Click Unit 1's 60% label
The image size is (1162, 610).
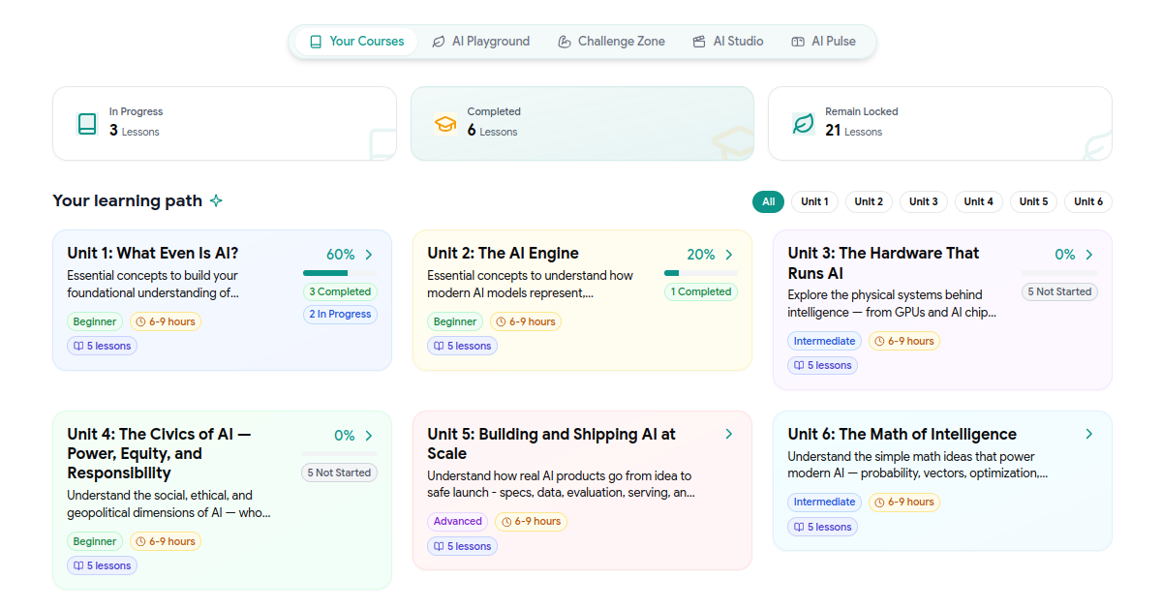pyautogui.click(x=340, y=255)
